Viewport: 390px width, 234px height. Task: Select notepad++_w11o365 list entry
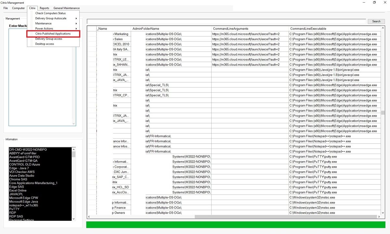click(x=24, y=205)
